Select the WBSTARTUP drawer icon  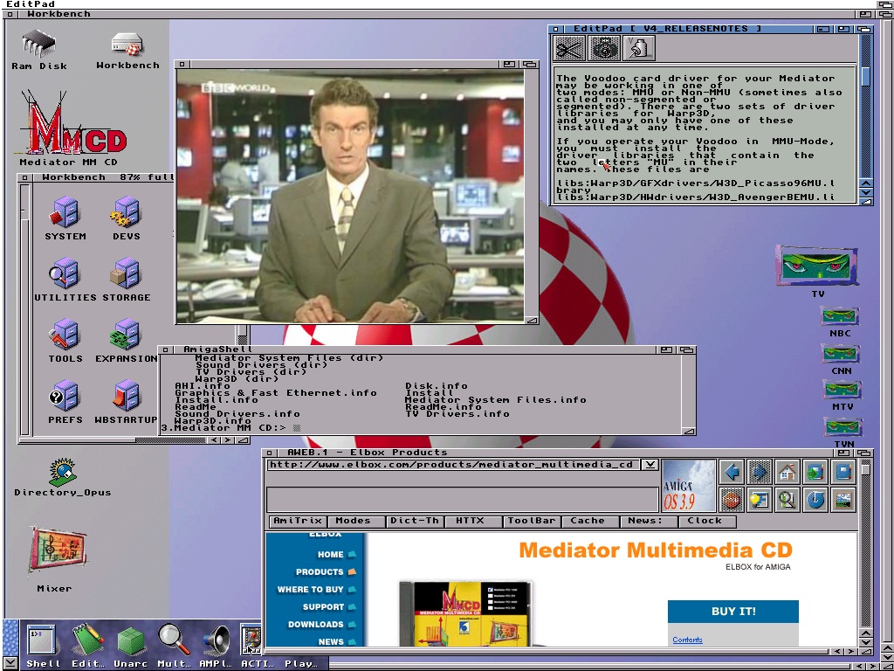coord(126,396)
